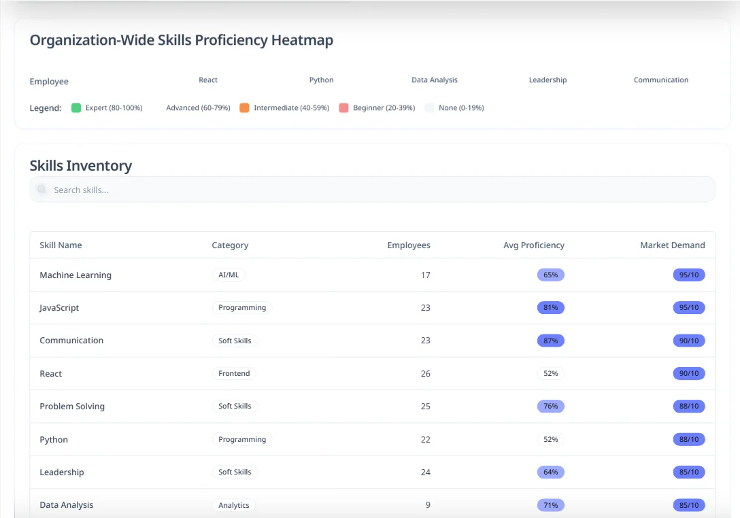Viewport: 740px width, 518px height.
Task: Sort by the Avg Proficiency column header
Action: pyautogui.click(x=534, y=245)
